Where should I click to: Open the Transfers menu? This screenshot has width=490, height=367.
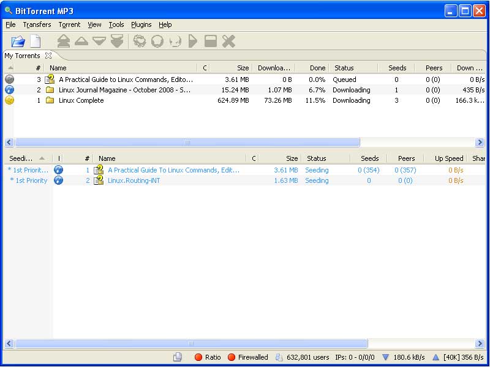(37, 24)
